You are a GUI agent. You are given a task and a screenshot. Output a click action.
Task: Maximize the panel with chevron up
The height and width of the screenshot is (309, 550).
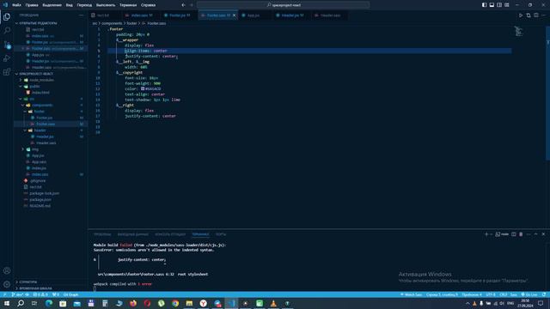coord(535,234)
